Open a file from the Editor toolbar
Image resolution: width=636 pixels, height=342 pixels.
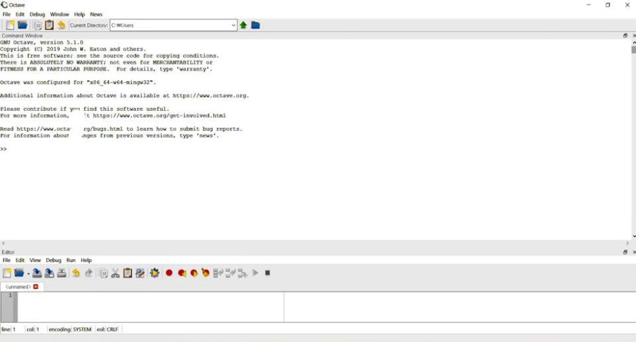point(18,273)
